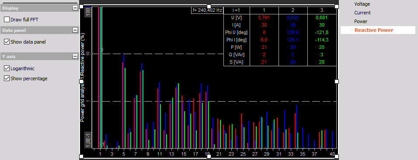Click the green Phi I value -114,3
This screenshot has height=160, width=418.
(321, 40)
